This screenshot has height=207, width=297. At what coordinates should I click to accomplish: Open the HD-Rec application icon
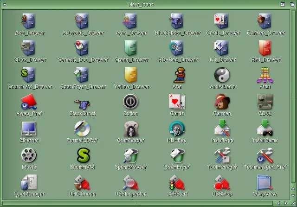pyautogui.click(x=177, y=129)
